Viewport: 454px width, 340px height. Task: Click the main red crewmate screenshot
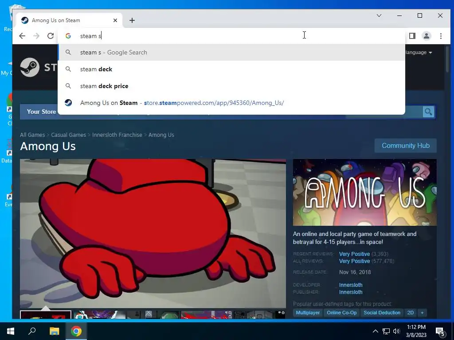[x=153, y=233]
